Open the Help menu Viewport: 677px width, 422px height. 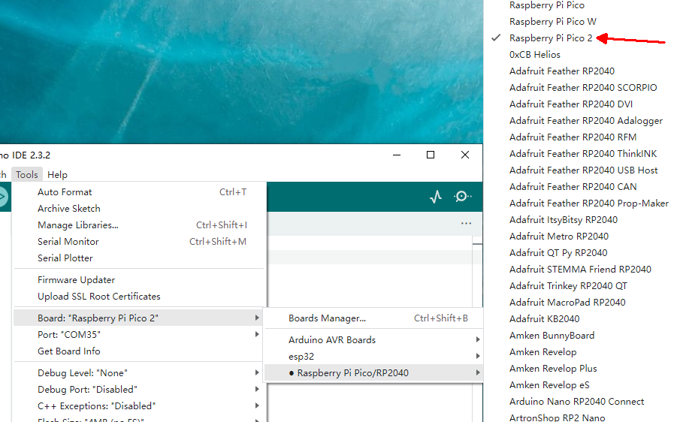pyautogui.click(x=57, y=175)
